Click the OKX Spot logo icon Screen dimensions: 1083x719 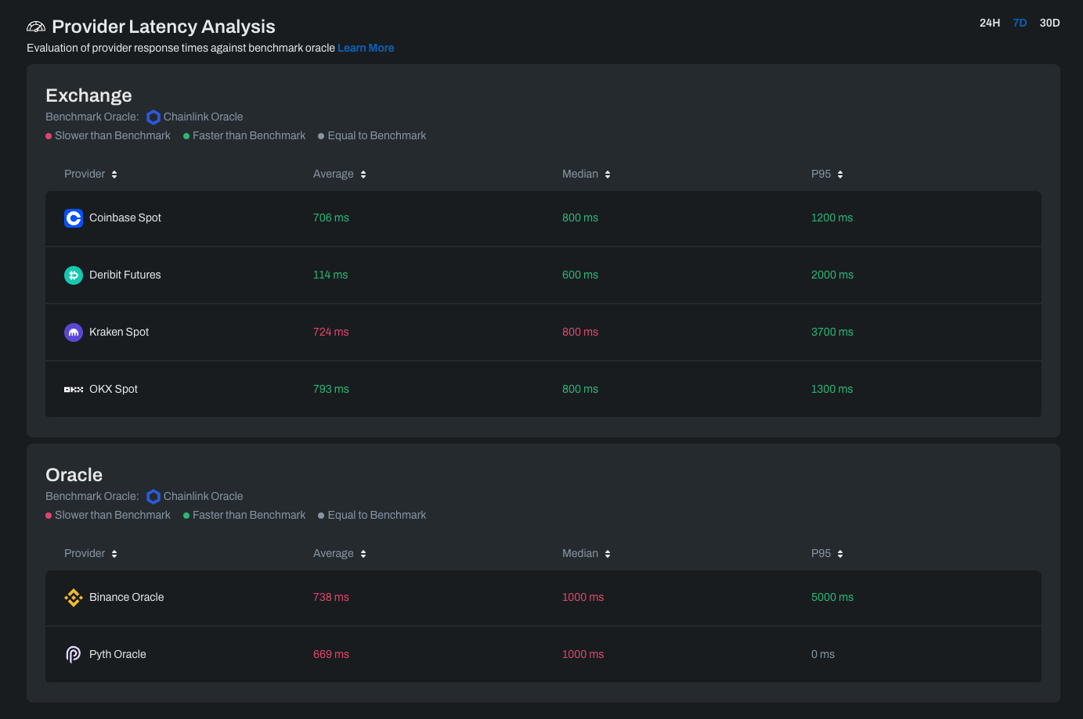pyautogui.click(x=74, y=390)
